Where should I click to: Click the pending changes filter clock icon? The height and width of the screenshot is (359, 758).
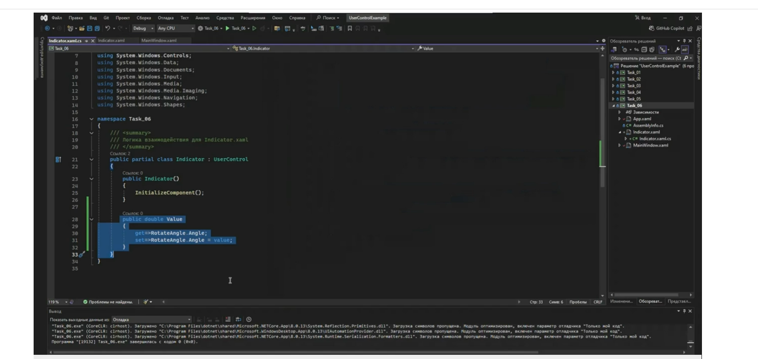tap(624, 49)
